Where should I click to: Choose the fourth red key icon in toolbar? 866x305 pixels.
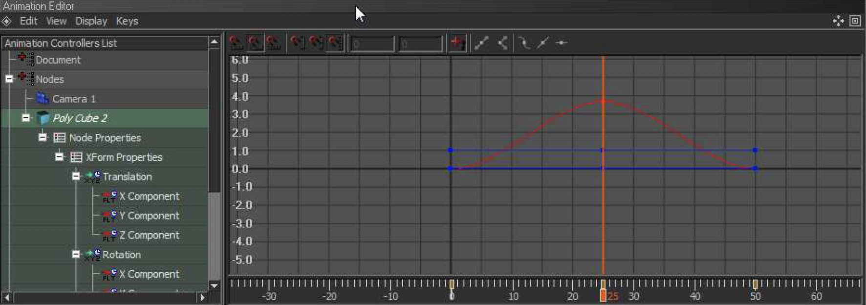(297, 43)
